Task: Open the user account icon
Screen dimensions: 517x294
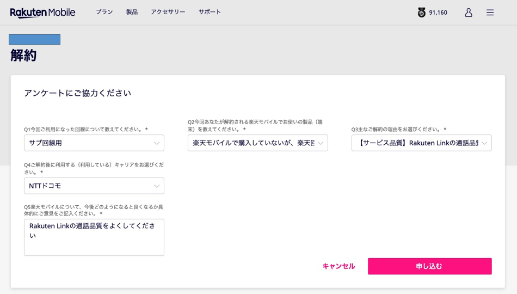Action: (x=469, y=13)
